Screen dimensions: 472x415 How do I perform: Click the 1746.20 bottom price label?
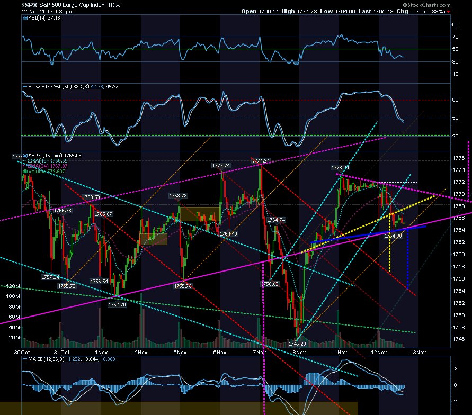pyautogui.click(x=297, y=344)
